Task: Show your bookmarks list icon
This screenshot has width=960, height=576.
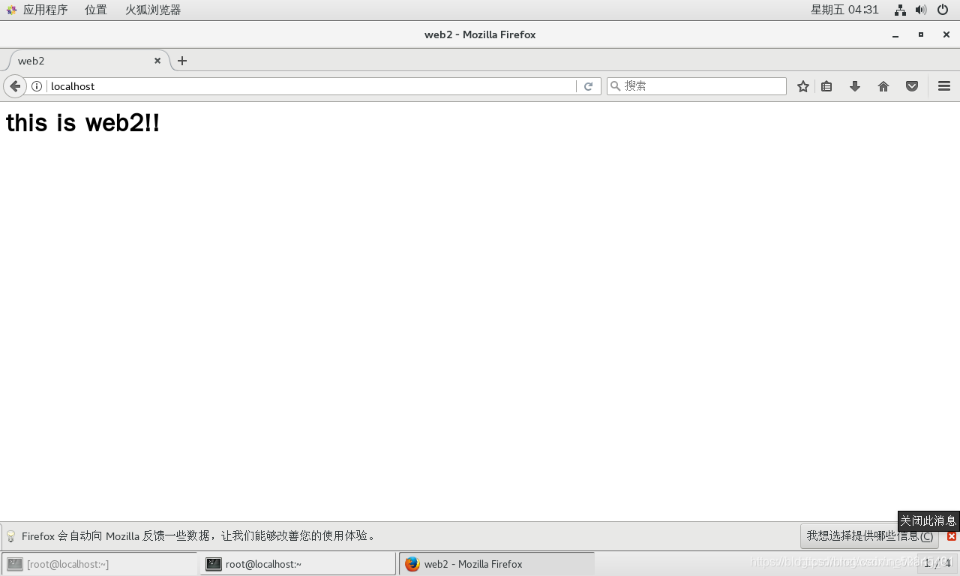Action: 826,86
